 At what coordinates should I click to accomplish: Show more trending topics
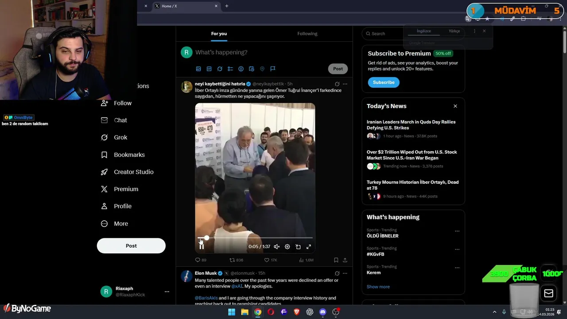coord(378,287)
